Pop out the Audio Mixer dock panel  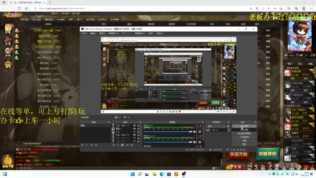pos(203,122)
